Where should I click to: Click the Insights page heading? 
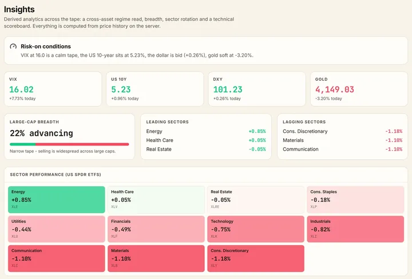pos(19,9)
